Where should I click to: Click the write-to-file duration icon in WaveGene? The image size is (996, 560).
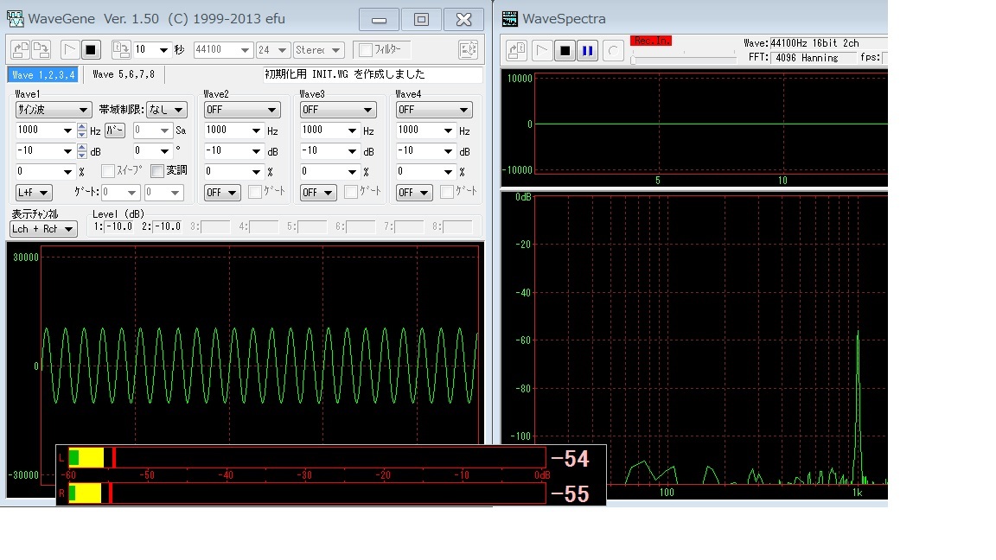point(121,49)
